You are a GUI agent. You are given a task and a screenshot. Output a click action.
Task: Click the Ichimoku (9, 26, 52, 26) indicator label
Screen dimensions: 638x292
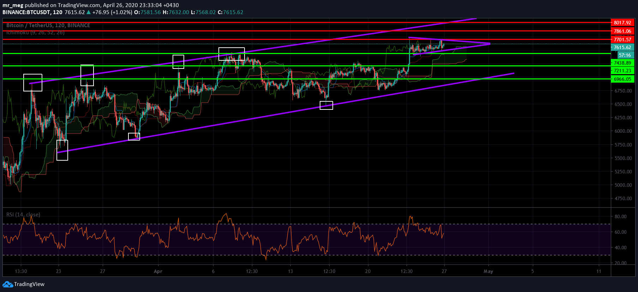tap(35, 32)
